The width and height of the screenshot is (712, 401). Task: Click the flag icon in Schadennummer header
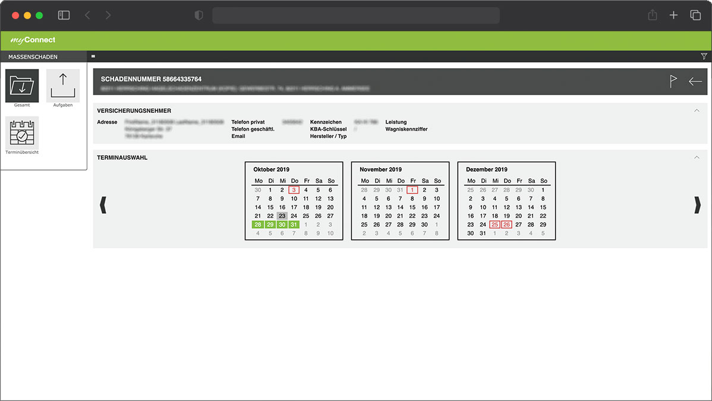coord(673,81)
